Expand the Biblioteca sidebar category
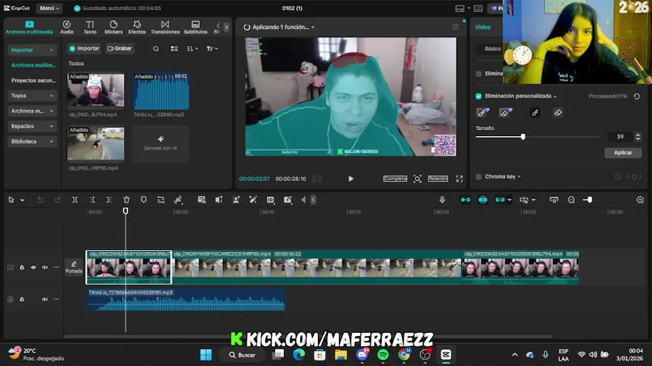Screen dimensions: 652x366 pos(32,141)
